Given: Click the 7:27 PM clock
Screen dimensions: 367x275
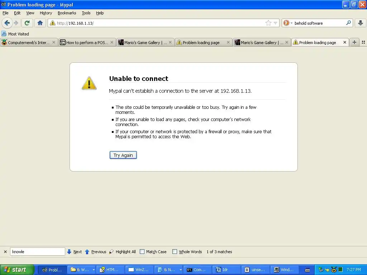Looking at the screenshot, I should point(353,270).
